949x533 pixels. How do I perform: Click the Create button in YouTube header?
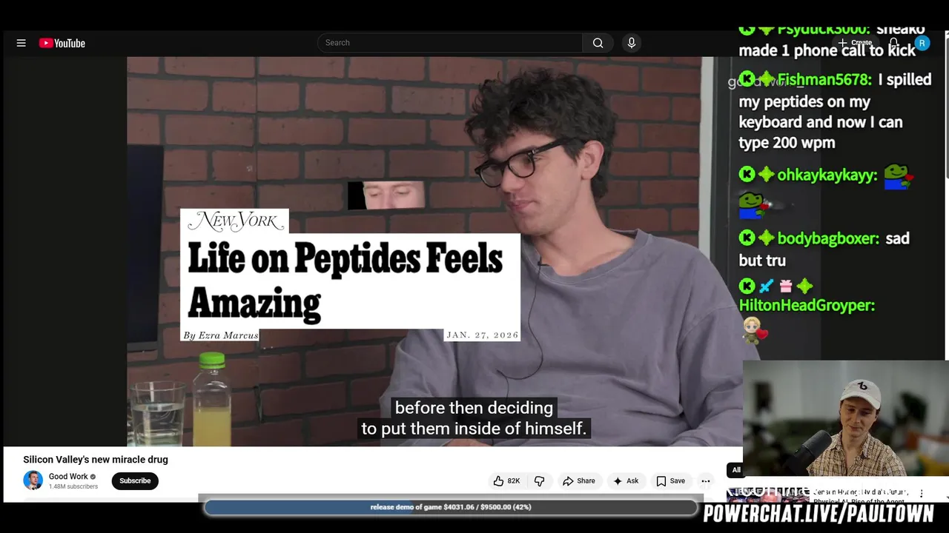[x=855, y=43]
